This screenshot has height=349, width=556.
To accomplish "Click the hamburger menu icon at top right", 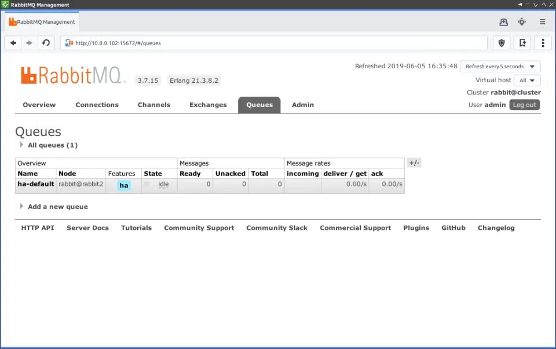I will tap(543, 22).
